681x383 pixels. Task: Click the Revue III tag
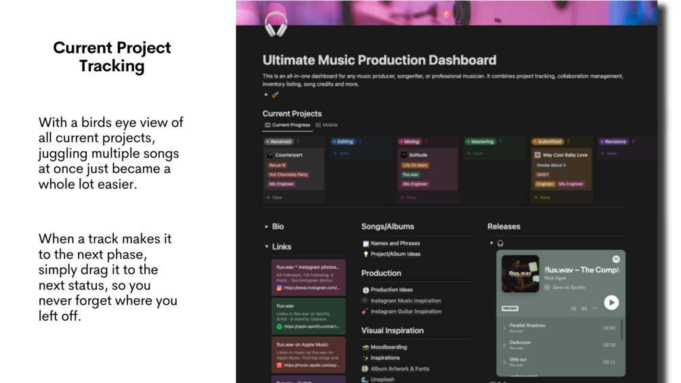(x=277, y=165)
